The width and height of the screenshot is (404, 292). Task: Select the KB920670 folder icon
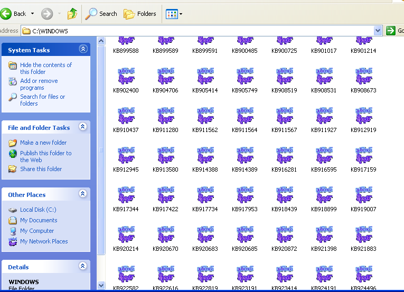(166, 234)
